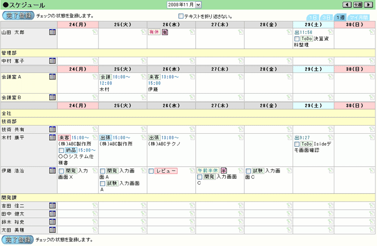Open 会議 10:00 meeting entry in 会議室A

coord(106,77)
